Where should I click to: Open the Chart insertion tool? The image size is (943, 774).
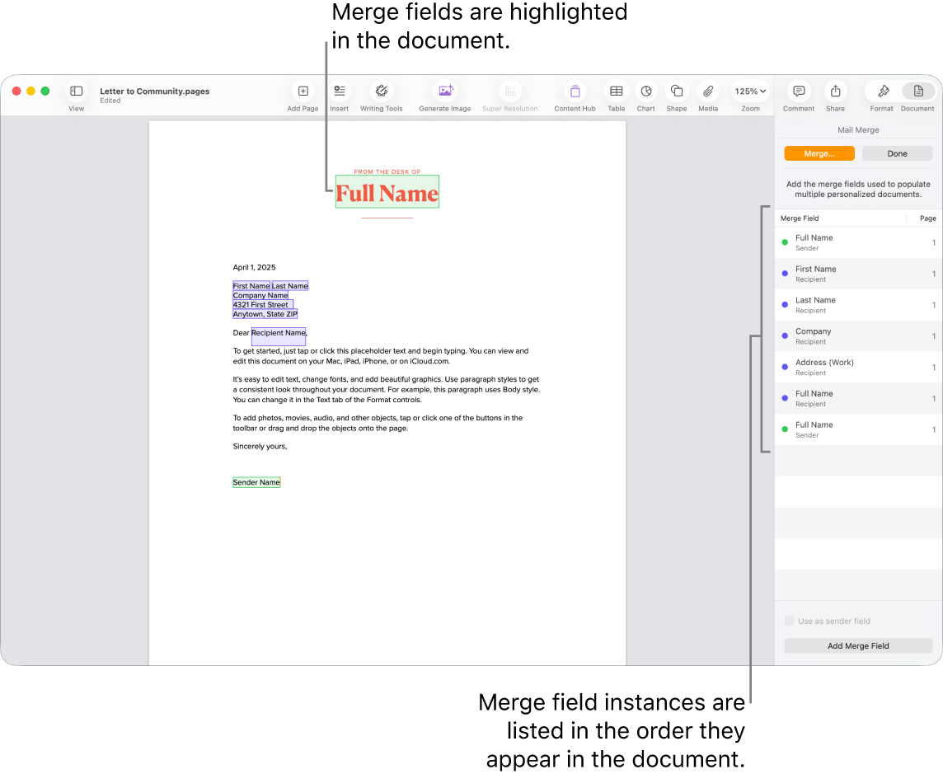645,91
